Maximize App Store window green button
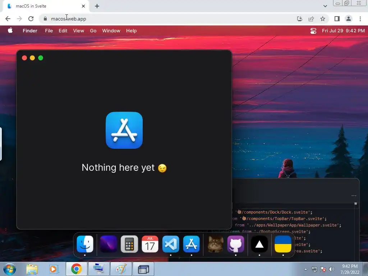368x276 pixels. pyautogui.click(x=41, y=58)
